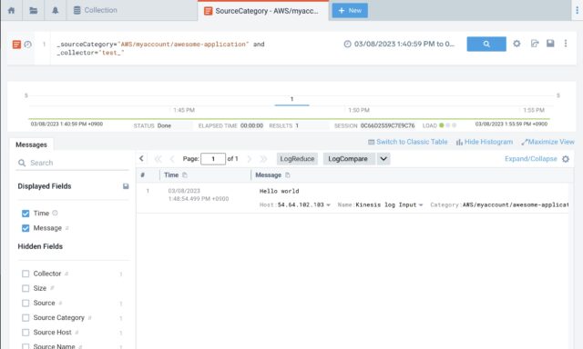Select the SourceCategory - AWS/myacc... tab
This screenshot has height=349, width=583.
[263, 11]
